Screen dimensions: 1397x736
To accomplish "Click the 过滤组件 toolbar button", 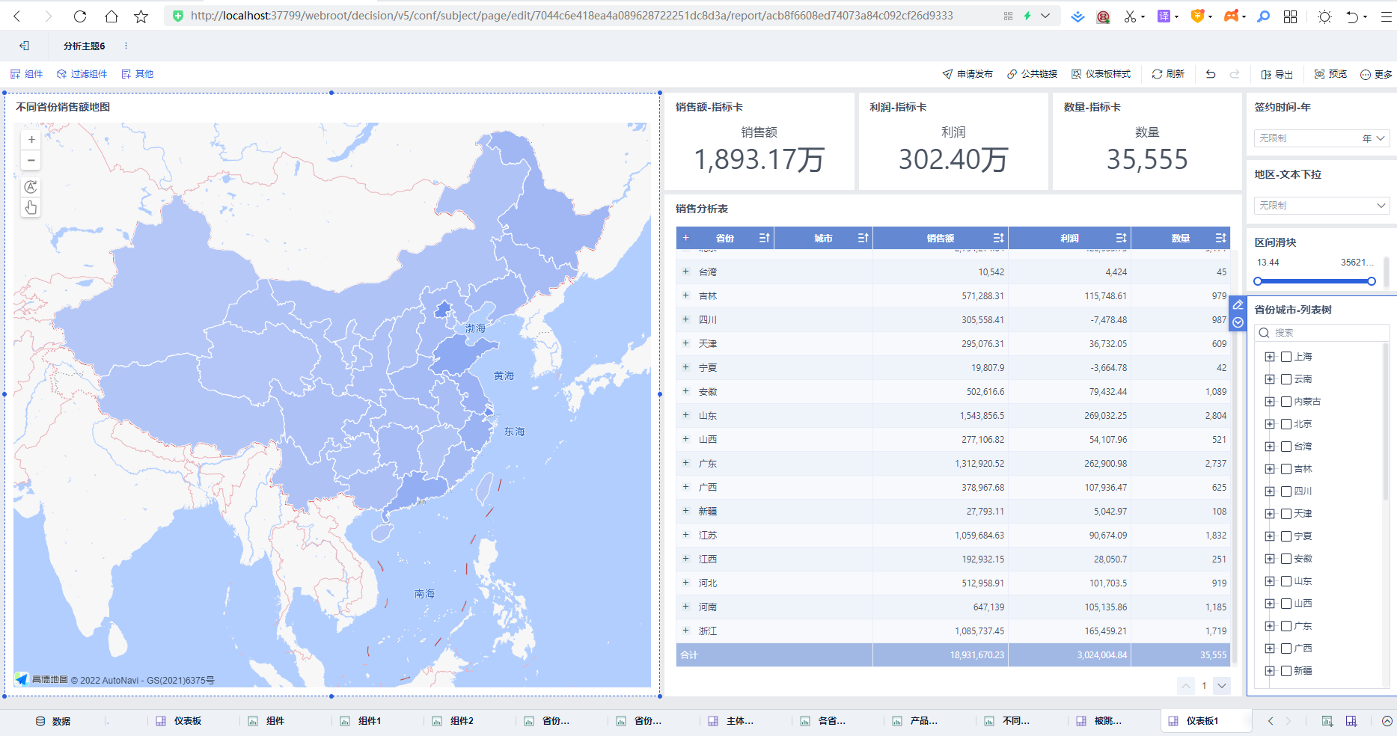I will (x=82, y=74).
